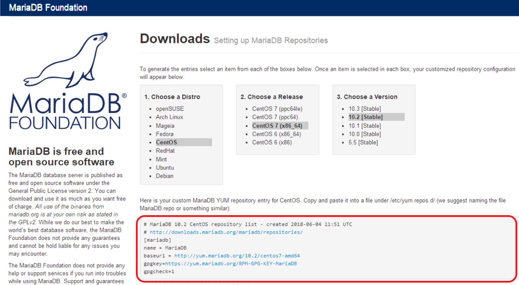Pick version 5.5 [Stable]
519x285 pixels.
(x=363, y=142)
